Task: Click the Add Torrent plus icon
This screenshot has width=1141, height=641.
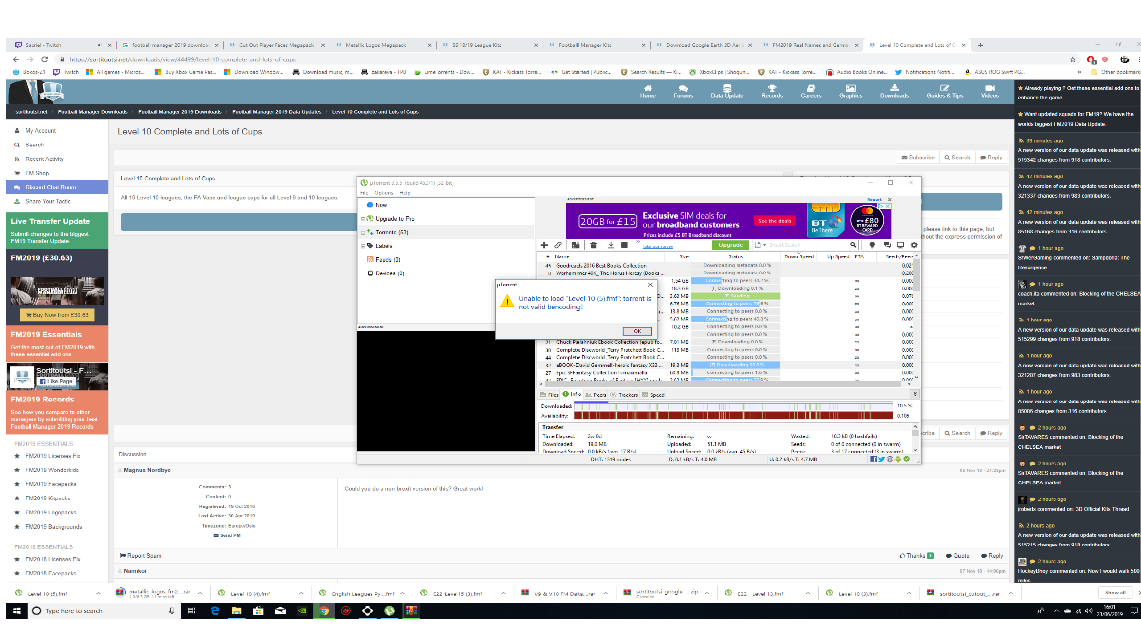Action: 544,245
